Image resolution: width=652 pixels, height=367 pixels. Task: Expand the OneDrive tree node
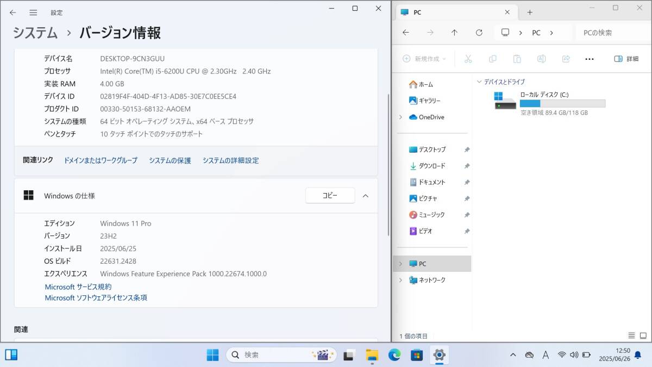click(400, 117)
